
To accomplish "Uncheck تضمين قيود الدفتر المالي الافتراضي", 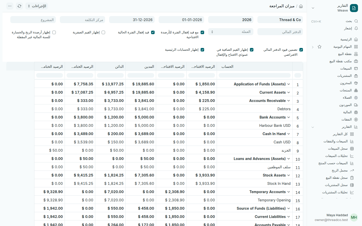I will tap(301, 50).
